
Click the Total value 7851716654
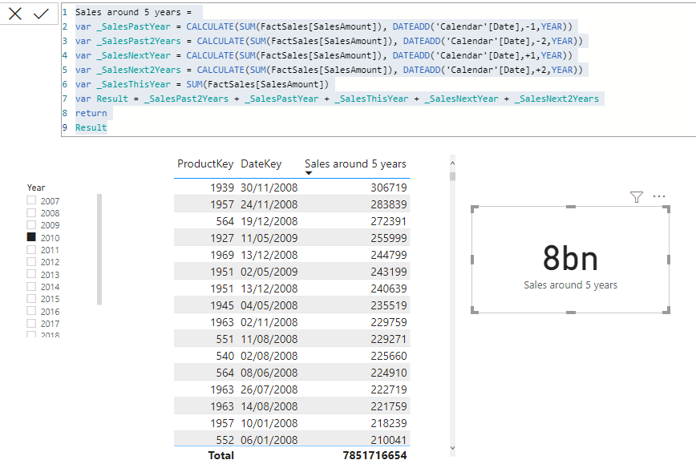pyautogui.click(x=374, y=455)
